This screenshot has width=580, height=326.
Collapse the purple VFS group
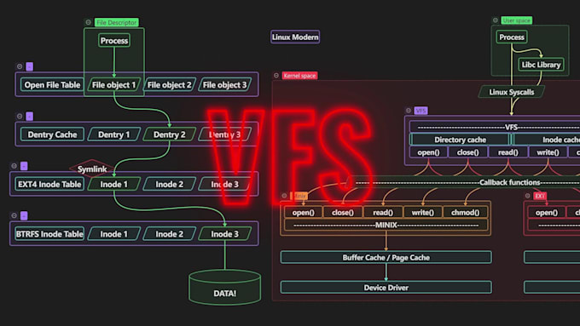(409, 111)
